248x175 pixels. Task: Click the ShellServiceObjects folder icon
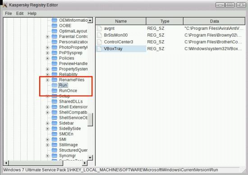point(55,118)
